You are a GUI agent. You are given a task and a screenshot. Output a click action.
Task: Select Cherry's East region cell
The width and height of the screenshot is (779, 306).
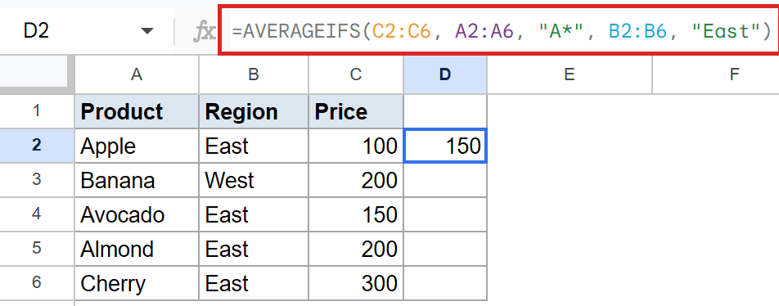254,282
